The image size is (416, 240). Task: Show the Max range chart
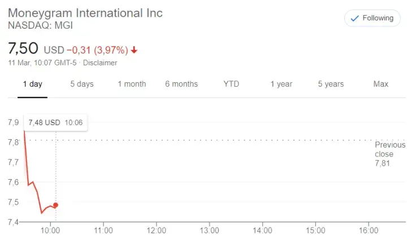click(381, 84)
